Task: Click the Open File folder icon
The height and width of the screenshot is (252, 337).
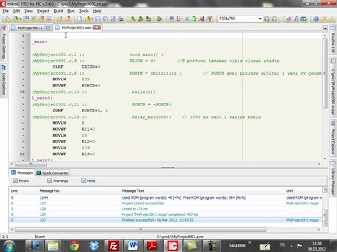Action: 87,19
